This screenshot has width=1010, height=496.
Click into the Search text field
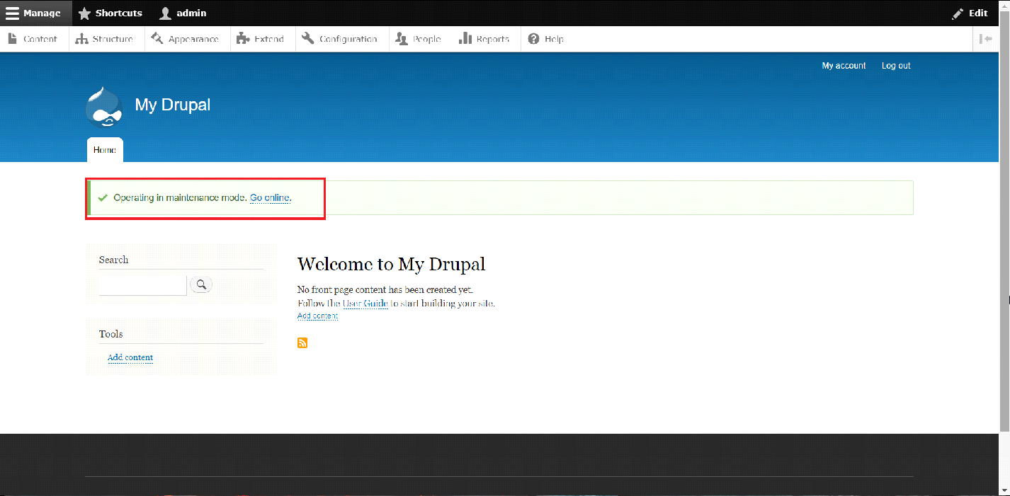142,285
